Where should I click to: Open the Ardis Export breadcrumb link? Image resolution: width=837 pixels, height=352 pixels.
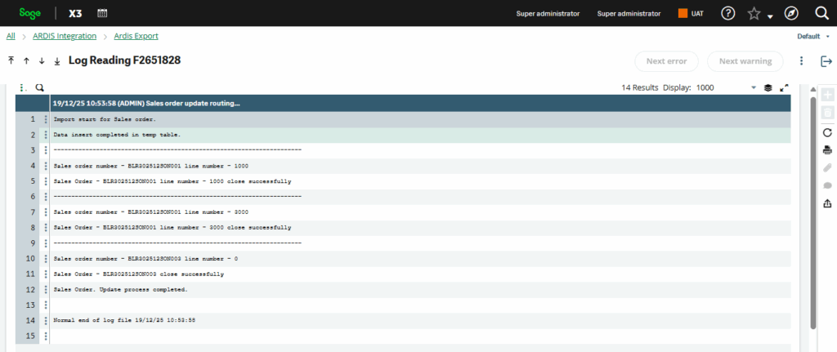(136, 36)
